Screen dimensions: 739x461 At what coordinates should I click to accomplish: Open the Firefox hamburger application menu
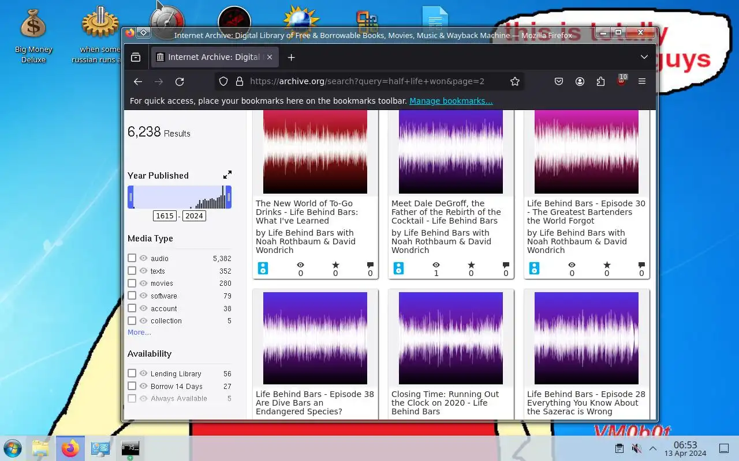(x=642, y=82)
